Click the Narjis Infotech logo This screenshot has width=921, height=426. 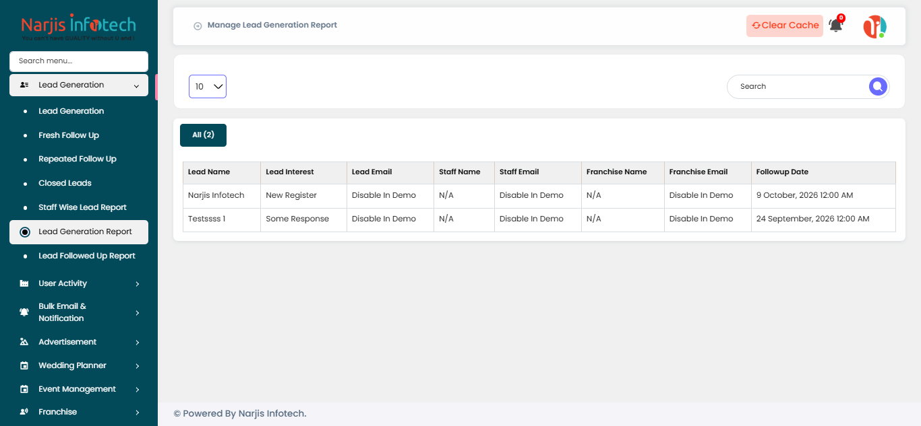pyautogui.click(x=79, y=28)
